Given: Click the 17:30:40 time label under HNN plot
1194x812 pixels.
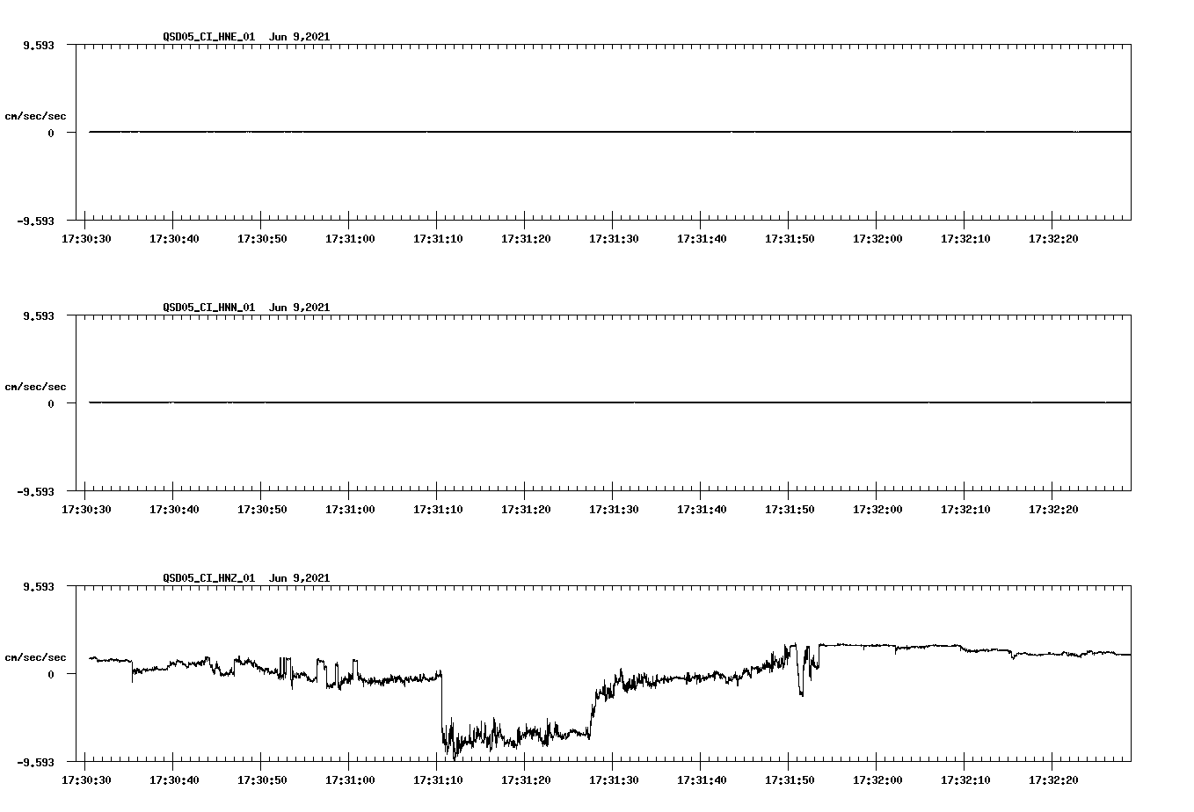Looking at the screenshot, I should [174, 510].
